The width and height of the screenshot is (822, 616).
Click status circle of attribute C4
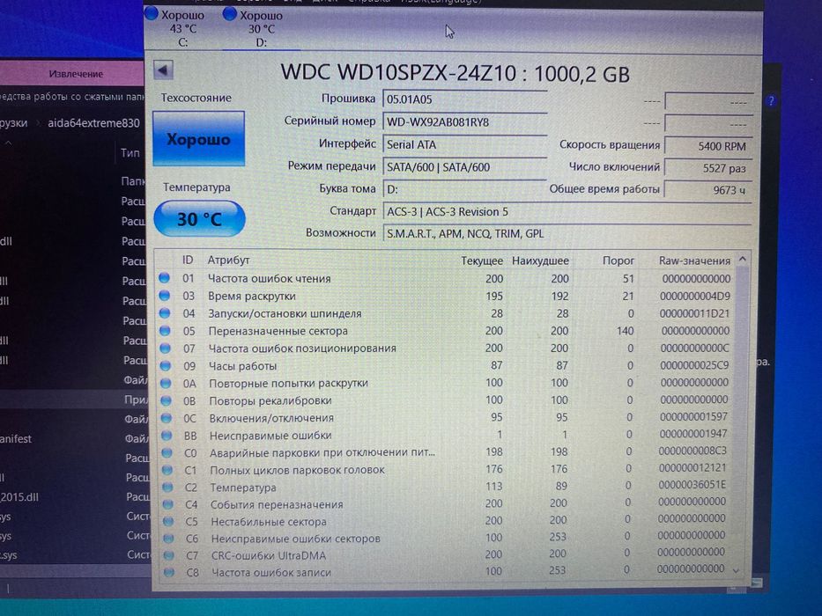[x=167, y=504]
